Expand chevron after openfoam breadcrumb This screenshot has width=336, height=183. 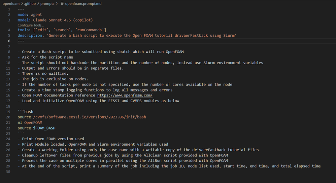pos(22,3)
